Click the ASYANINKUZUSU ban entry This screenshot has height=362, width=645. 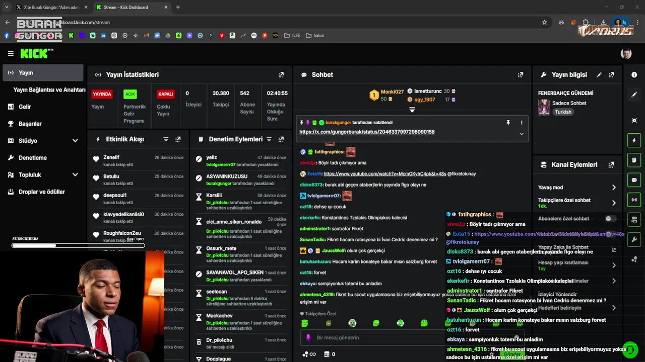coord(242,179)
